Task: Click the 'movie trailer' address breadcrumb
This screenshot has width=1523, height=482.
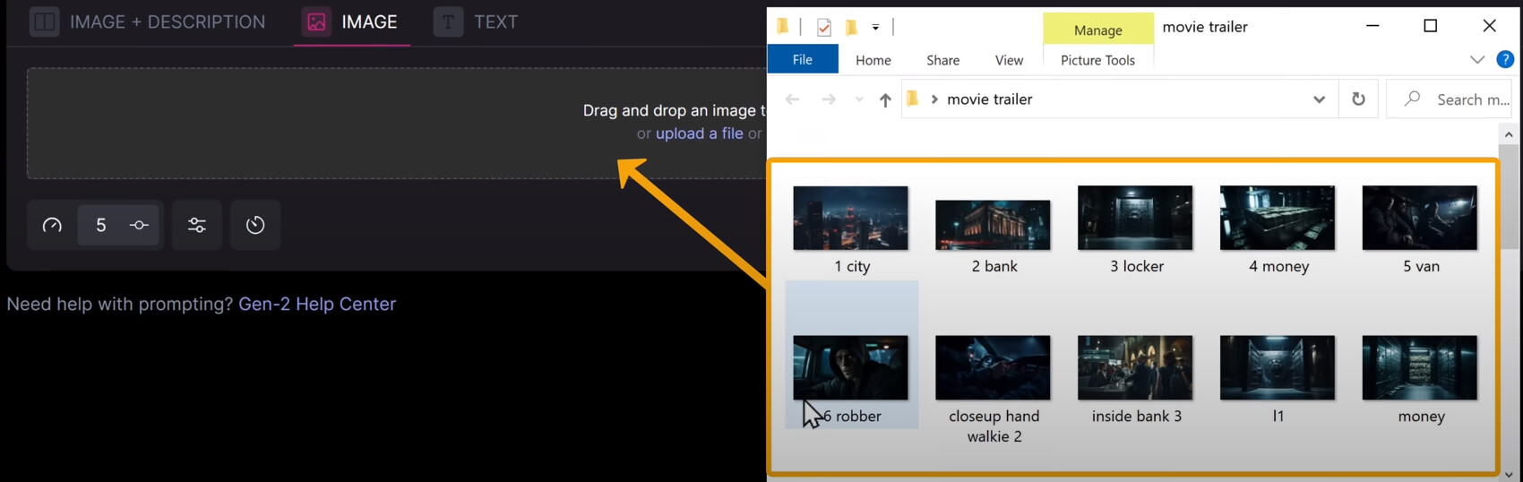Action: pyautogui.click(x=990, y=99)
